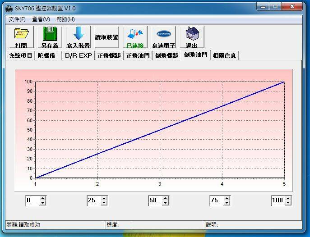Open the 相關信息 tab

[225, 56]
